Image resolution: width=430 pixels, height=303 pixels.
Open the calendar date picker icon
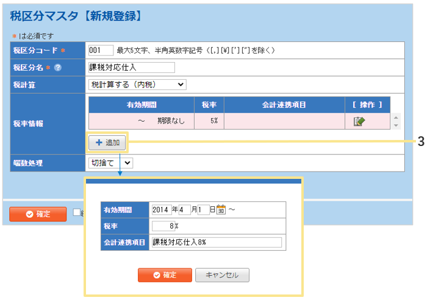(221, 209)
